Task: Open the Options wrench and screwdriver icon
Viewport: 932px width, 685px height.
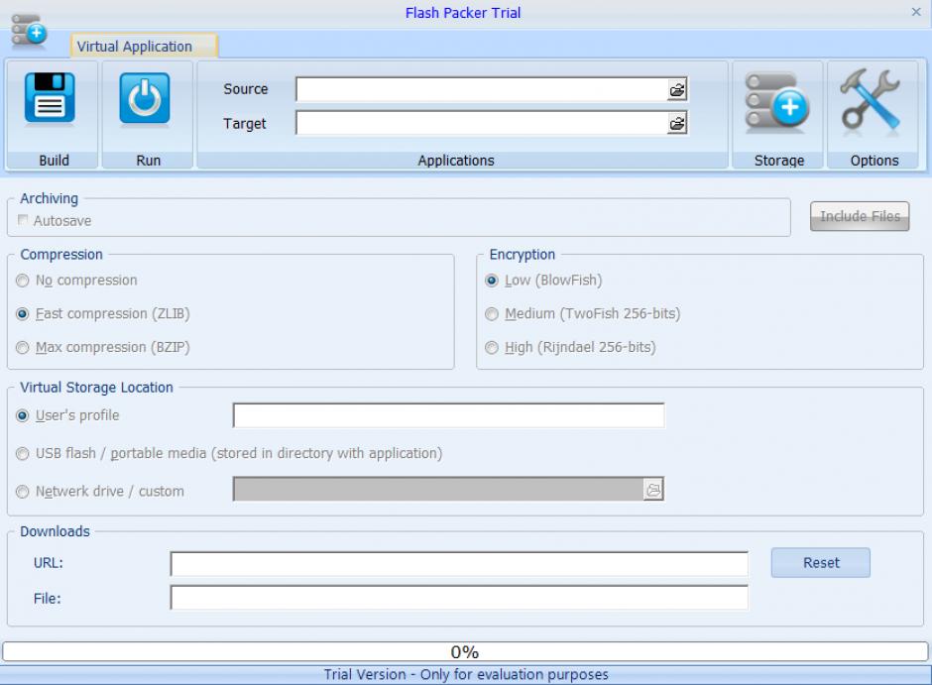Action: coord(871,99)
